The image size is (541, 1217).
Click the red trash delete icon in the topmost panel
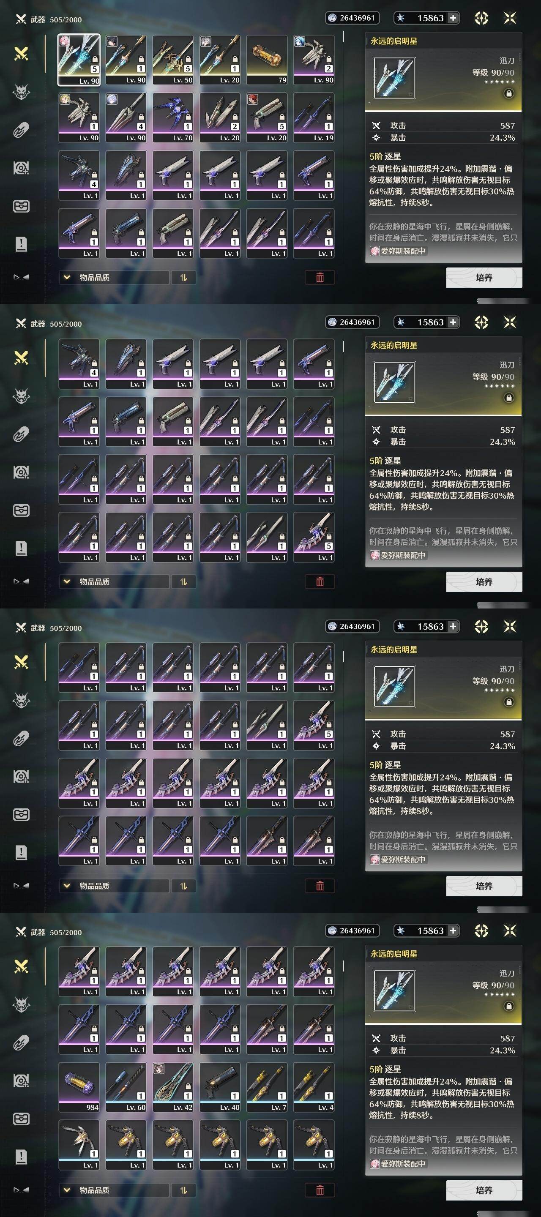[x=320, y=277]
